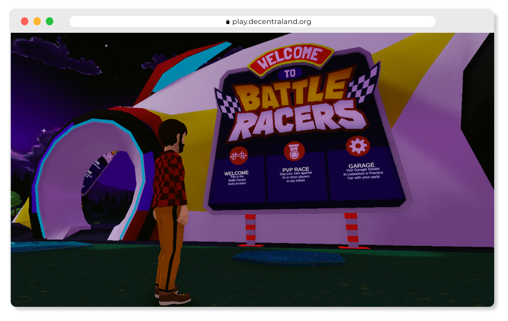Select the GARAGE panel heading
The width and height of the screenshot is (508, 321).
[x=361, y=166]
